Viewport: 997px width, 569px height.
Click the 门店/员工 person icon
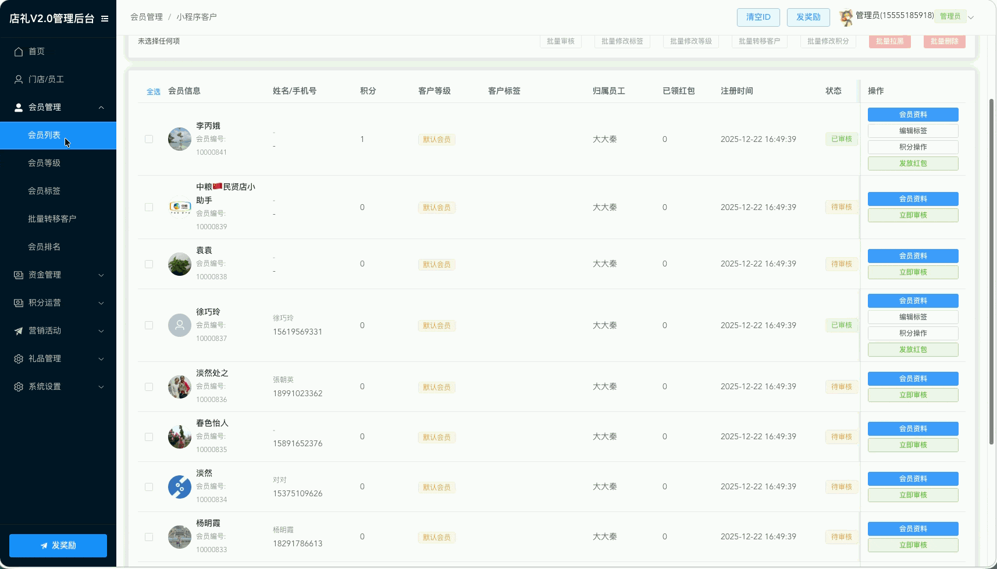coord(19,80)
